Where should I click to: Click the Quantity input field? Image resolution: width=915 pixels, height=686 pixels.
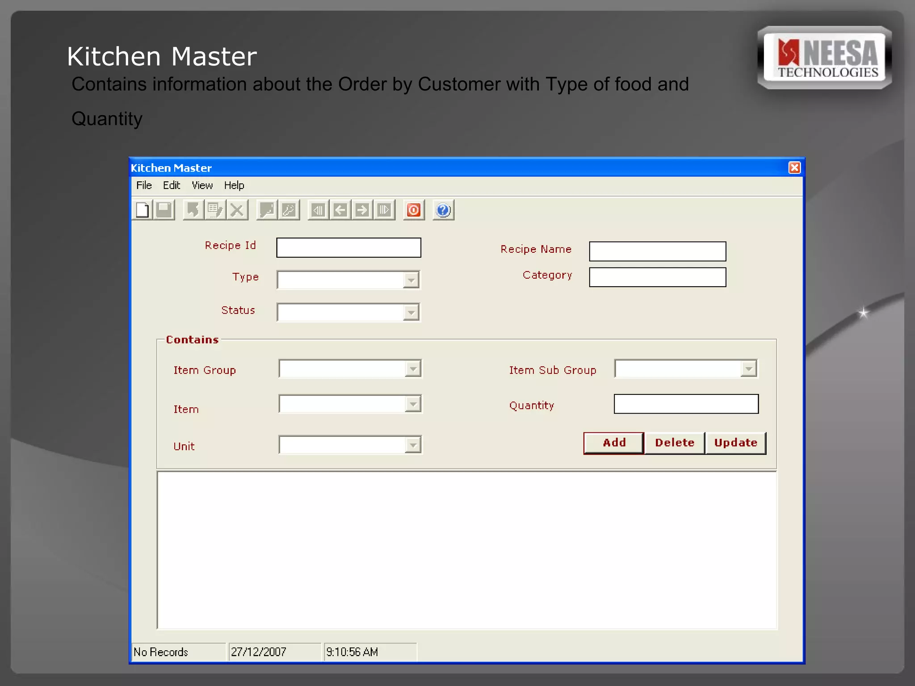click(686, 404)
